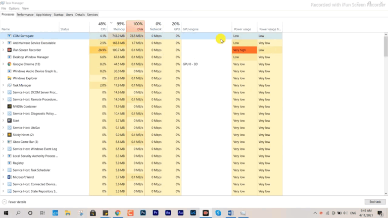Image resolution: width=388 pixels, height=218 pixels.
Task: Sort by the CPU column header
Action: coord(99,26)
